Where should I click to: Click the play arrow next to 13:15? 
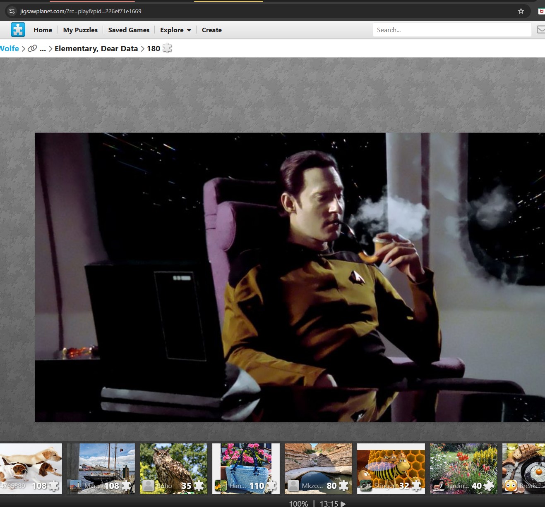(x=343, y=504)
